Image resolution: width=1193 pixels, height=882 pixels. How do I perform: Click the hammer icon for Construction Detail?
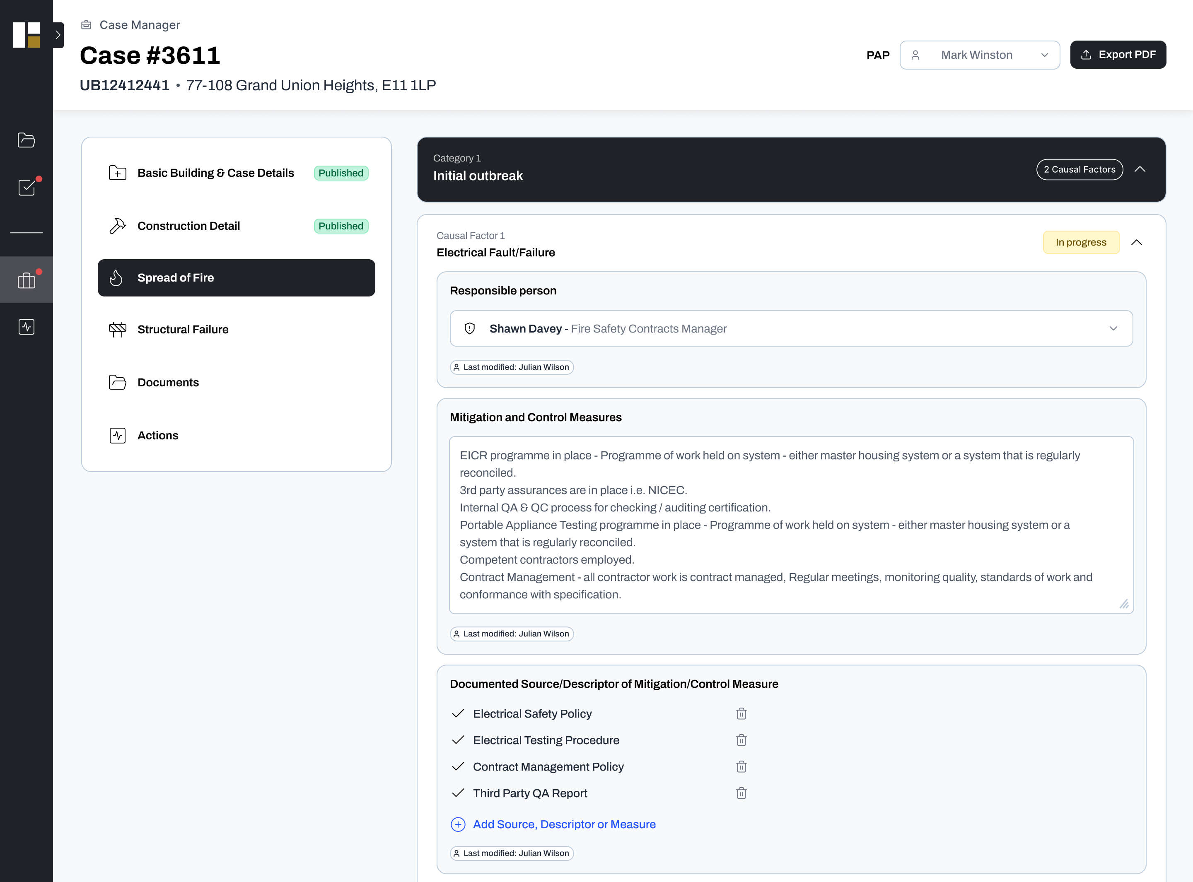tap(118, 226)
